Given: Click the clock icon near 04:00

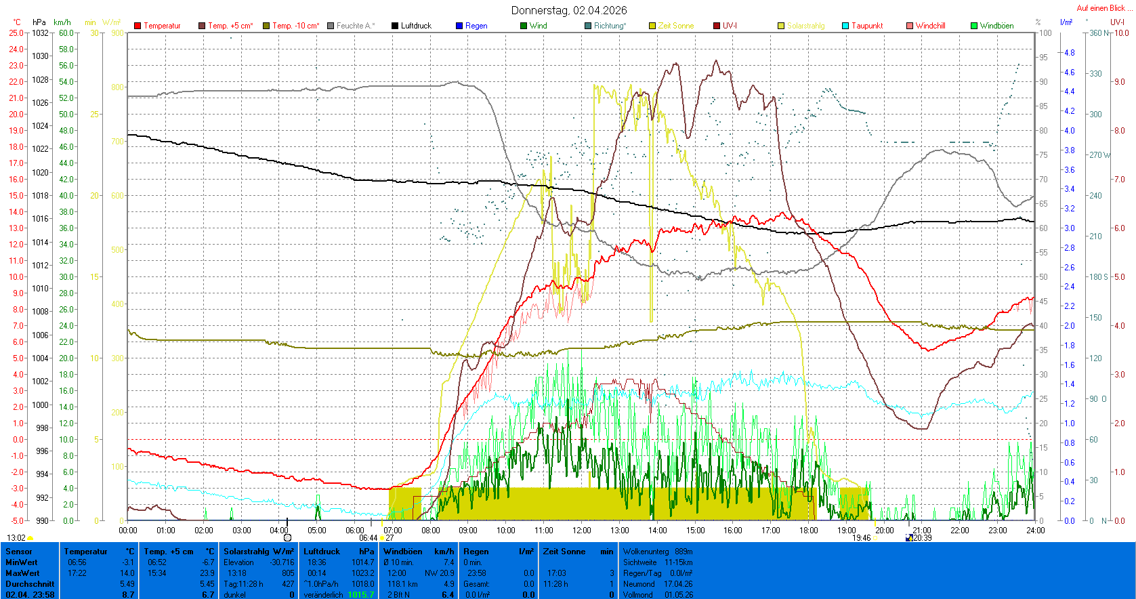Looking at the screenshot, I should click(287, 537).
